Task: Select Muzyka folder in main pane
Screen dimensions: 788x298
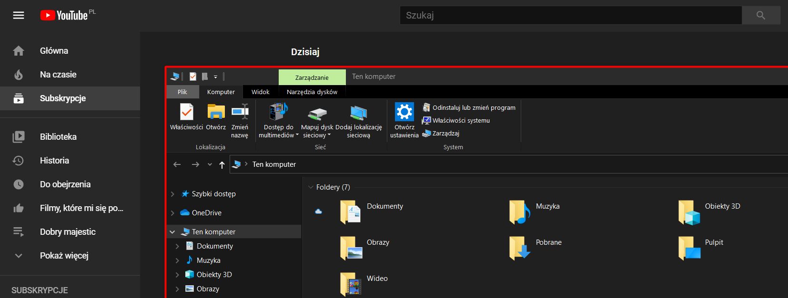Action: [535, 212]
